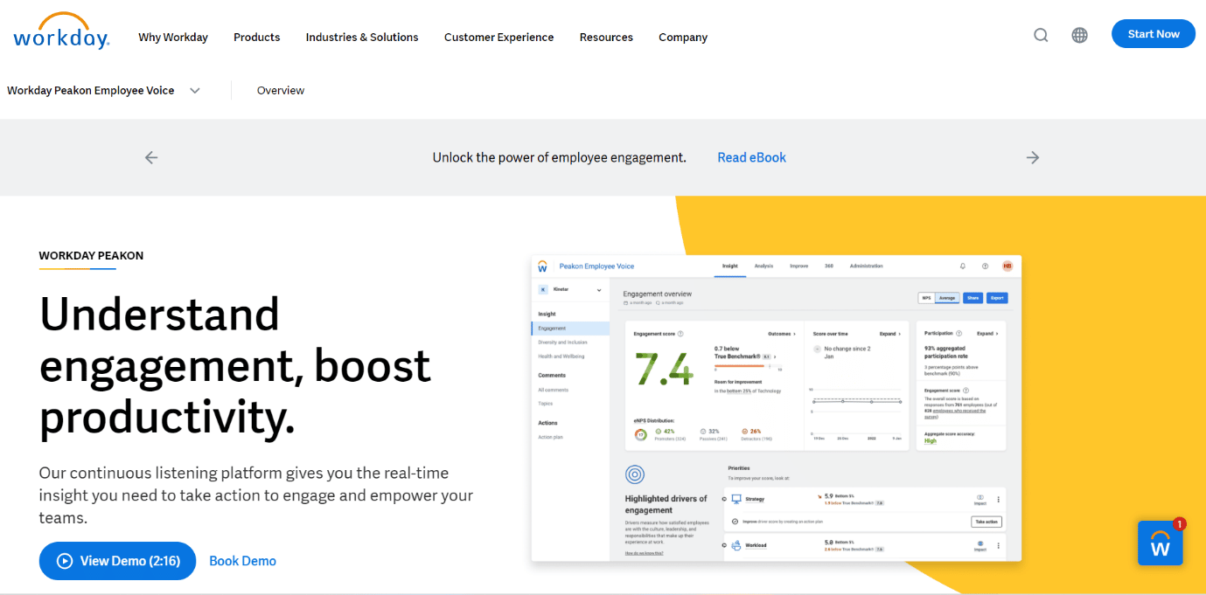Open the Products menu

[x=257, y=37]
